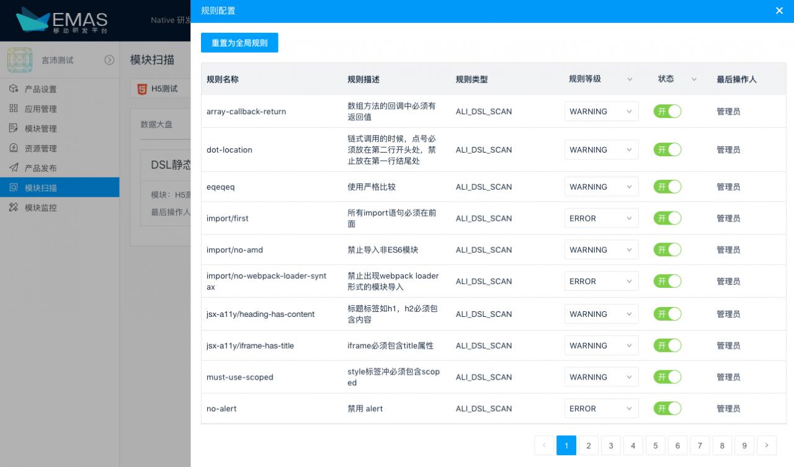
Task: Open level dropdown for dot-location
Action: [601, 149]
